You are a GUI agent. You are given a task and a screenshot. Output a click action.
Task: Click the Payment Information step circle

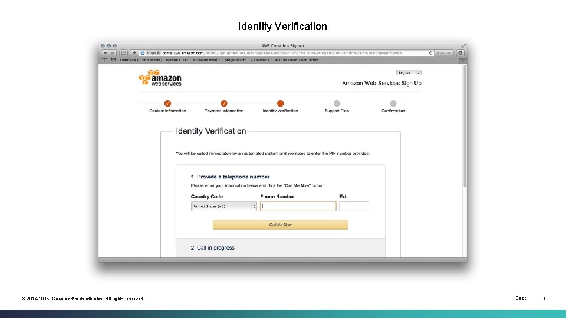pyautogui.click(x=224, y=104)
